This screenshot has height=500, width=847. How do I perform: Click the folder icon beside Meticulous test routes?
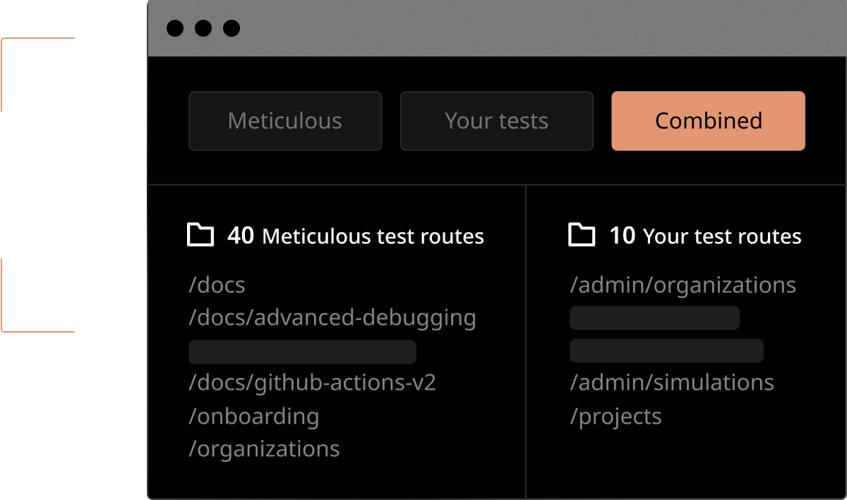(x=200, y=234)
